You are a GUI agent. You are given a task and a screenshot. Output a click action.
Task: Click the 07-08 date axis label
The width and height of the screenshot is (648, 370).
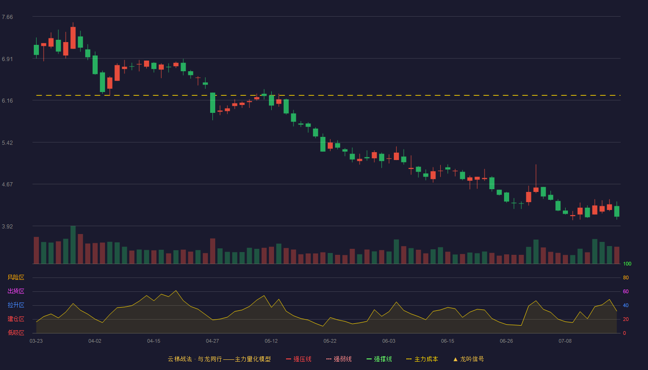pos(565,341)
